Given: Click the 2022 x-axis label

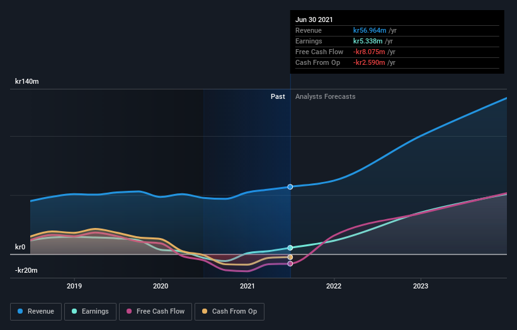Looking at the screenshot, I should coord(334,286).
